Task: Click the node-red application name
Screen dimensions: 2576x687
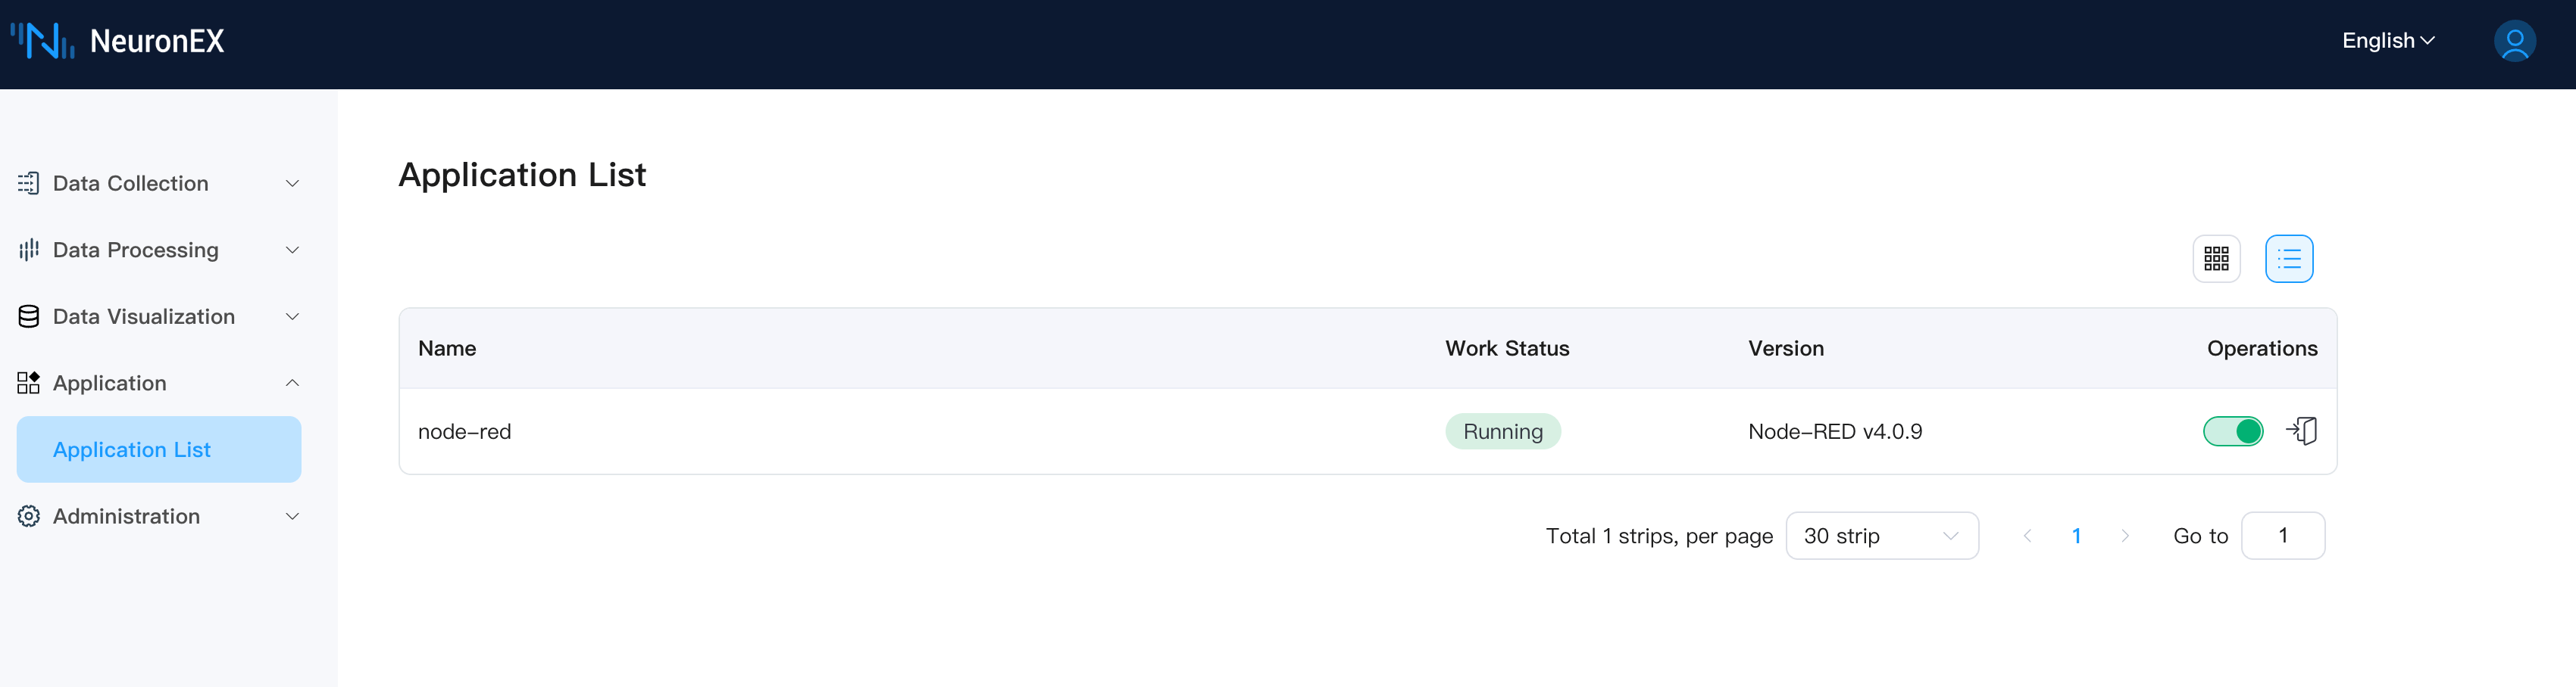Action: tap(464, 431)
